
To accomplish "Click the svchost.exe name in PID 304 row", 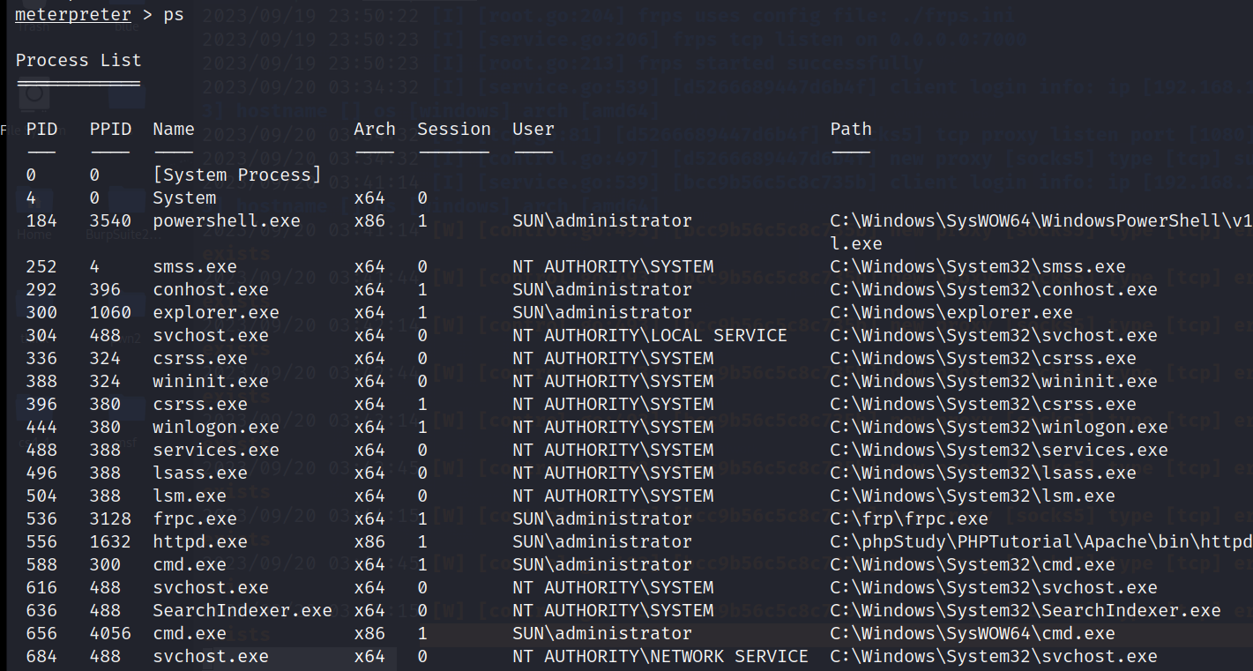I will (211, 335).
